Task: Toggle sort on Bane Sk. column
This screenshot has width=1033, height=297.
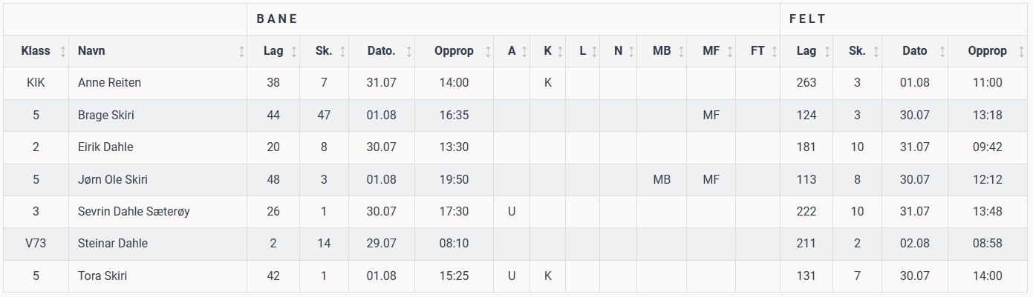Action: 342,52
